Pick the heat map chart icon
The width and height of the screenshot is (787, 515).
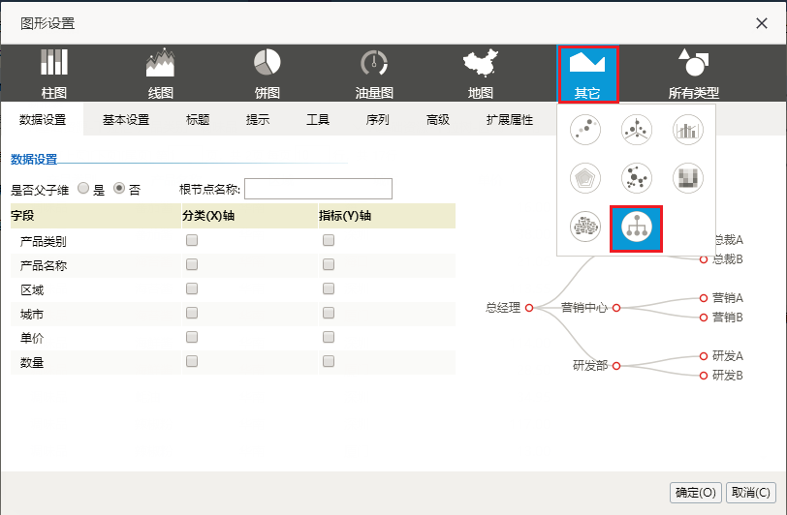(x=687, y=178)
